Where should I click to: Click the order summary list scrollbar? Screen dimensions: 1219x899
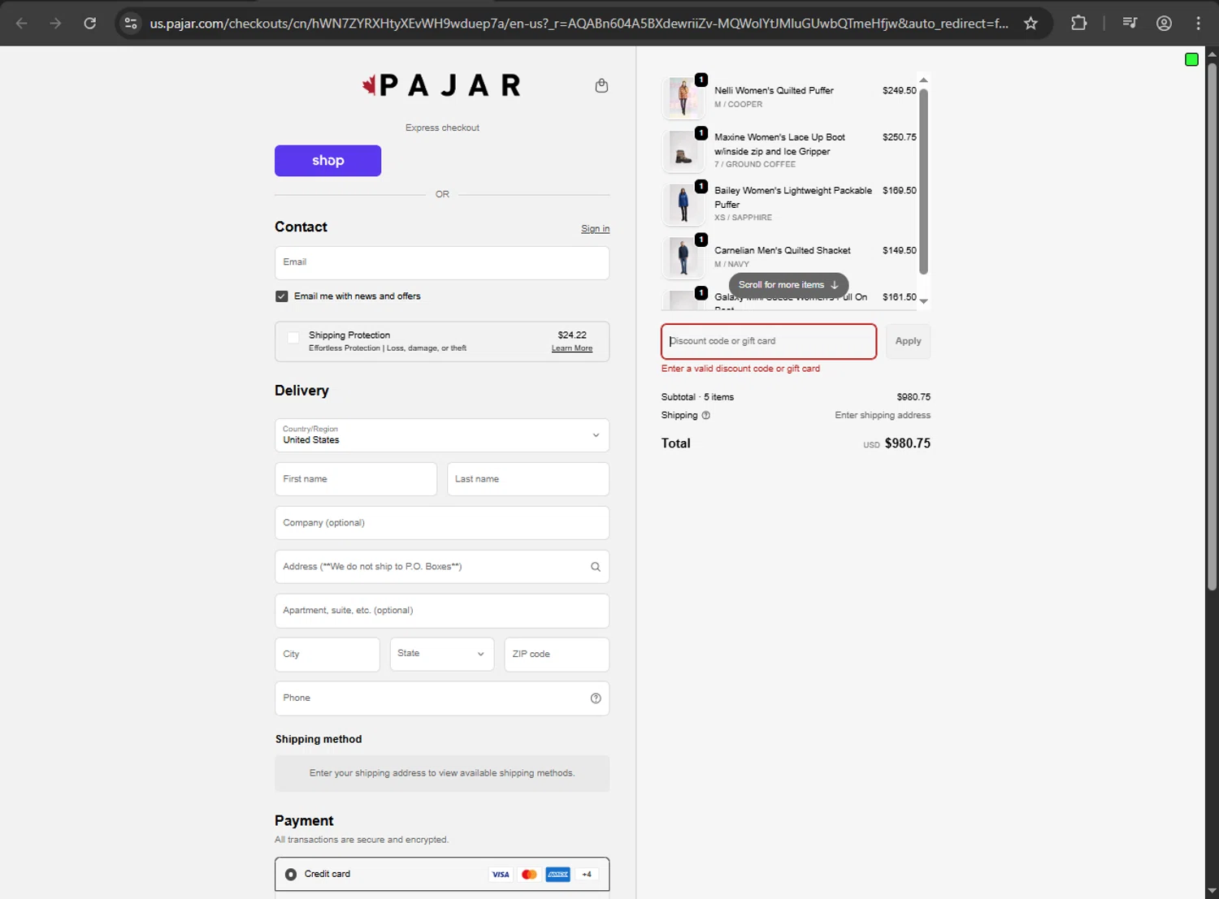tap(923, 181)
